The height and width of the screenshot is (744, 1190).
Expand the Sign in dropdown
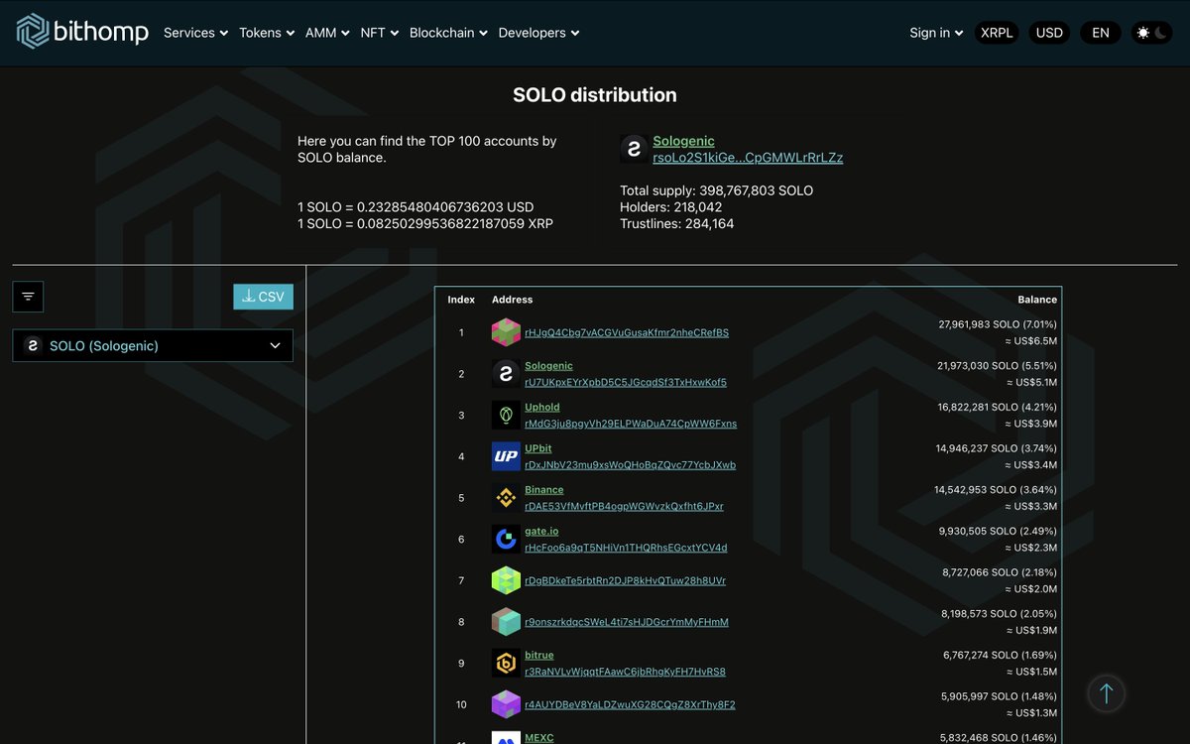(x=936, y=33)
